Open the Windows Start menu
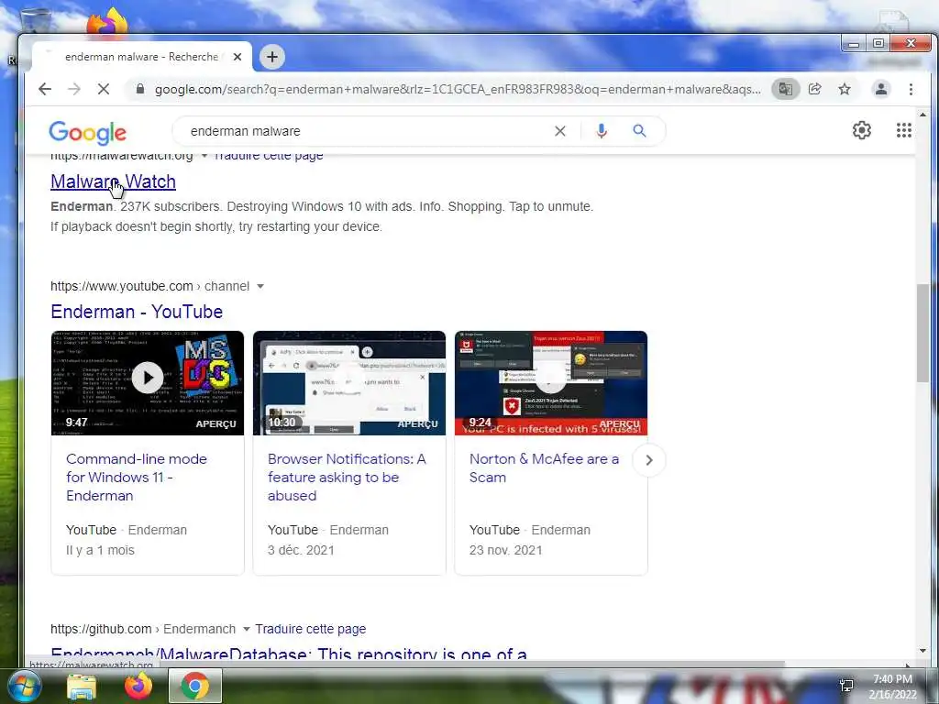 coord(23,686)
